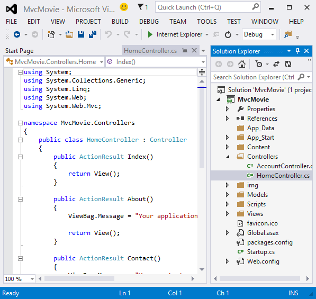316x299 pixels.
Task: Click the Navigate Forward arrow in toolbar
Action: [35, 34]
